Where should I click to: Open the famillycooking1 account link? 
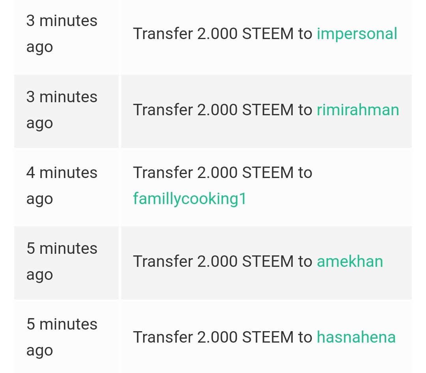[190, 199]
